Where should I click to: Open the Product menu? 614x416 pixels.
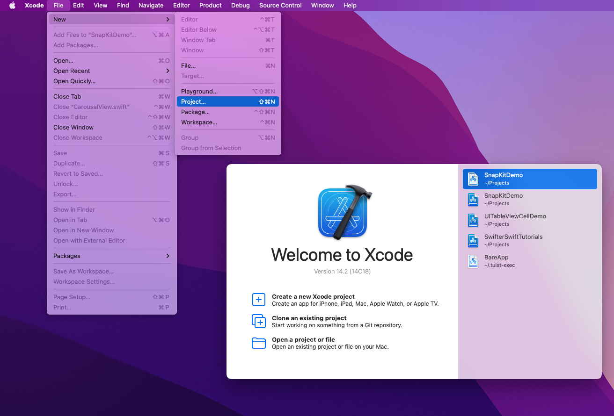coord(211,6)
